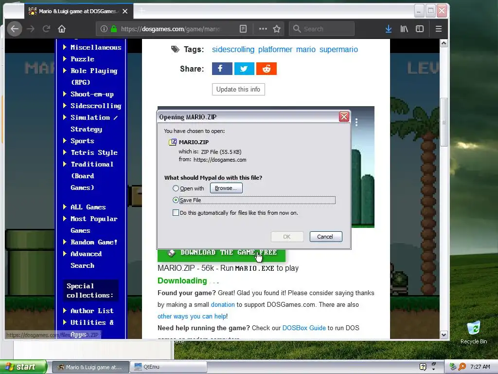Viewport: 498px width, 374px height.
Task: Click scrollbar up arrow on page
Action: 444,43
